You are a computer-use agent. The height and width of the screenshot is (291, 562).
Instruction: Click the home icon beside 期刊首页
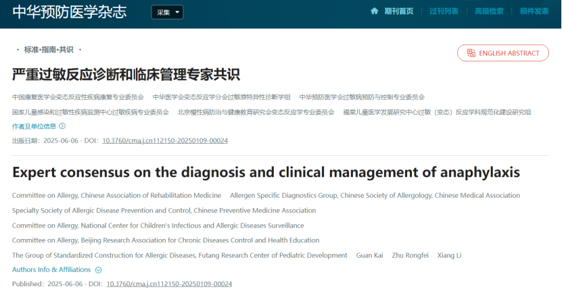coord(374,11)
